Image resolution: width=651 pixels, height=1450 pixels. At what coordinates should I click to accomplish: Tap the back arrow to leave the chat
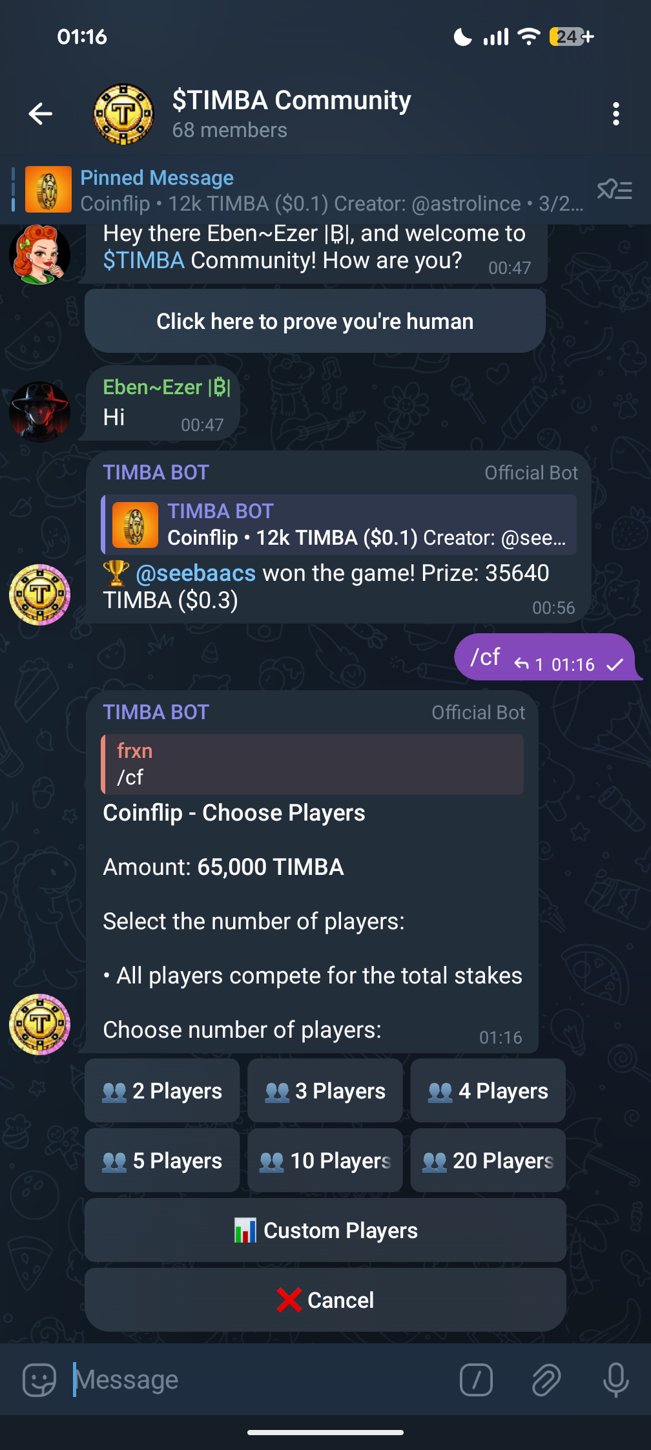tap(40, 113)
